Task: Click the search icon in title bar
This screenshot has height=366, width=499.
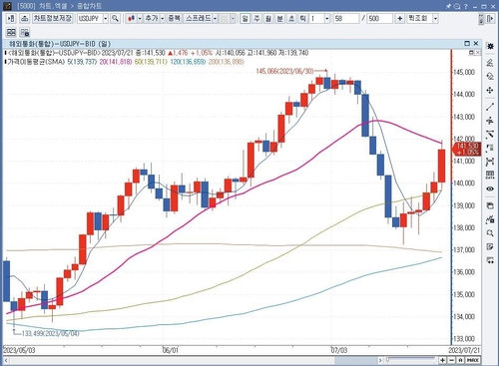Action: [x=457, y=6]
